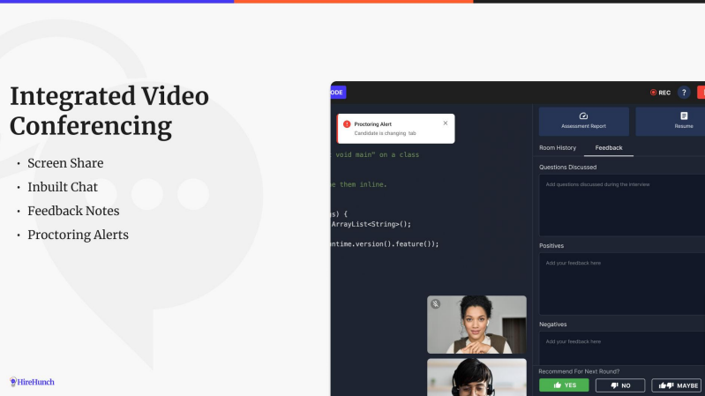Open the Resume panel
This screenshot has height=396, width=705.
click(x=670, y=122)
